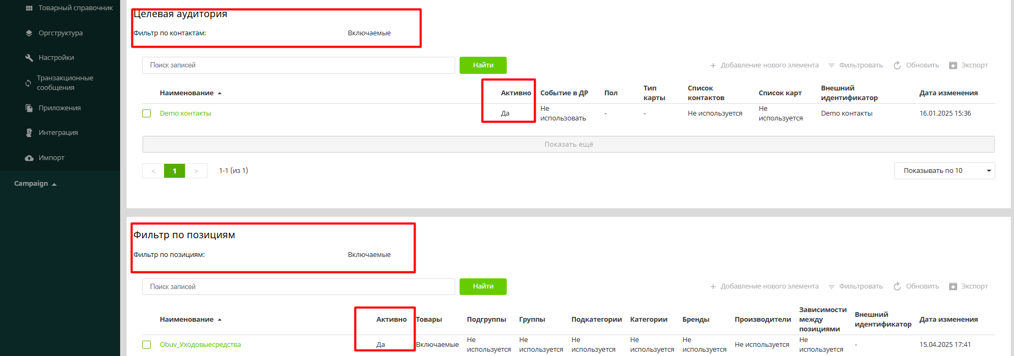
Task: Click Обновить icon in contacts table toolbar
Action: 897,65
